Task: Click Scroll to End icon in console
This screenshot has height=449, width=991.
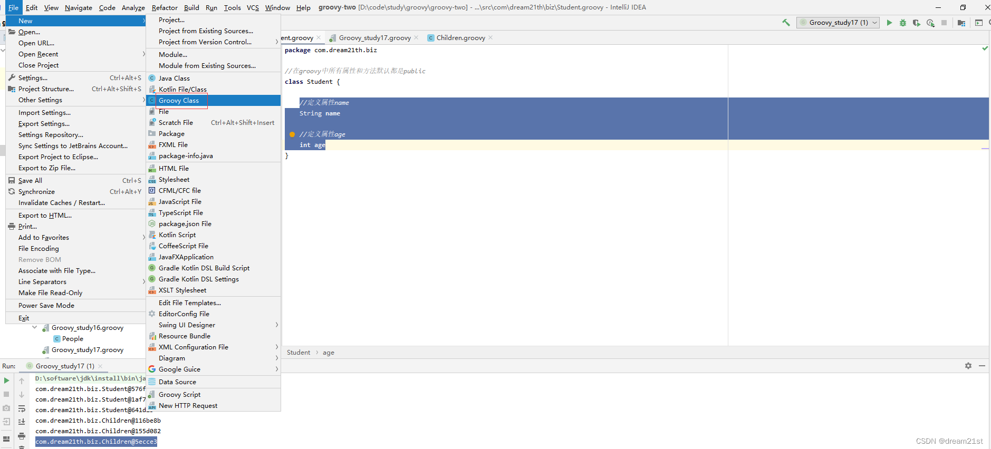Action: point(22,422)
